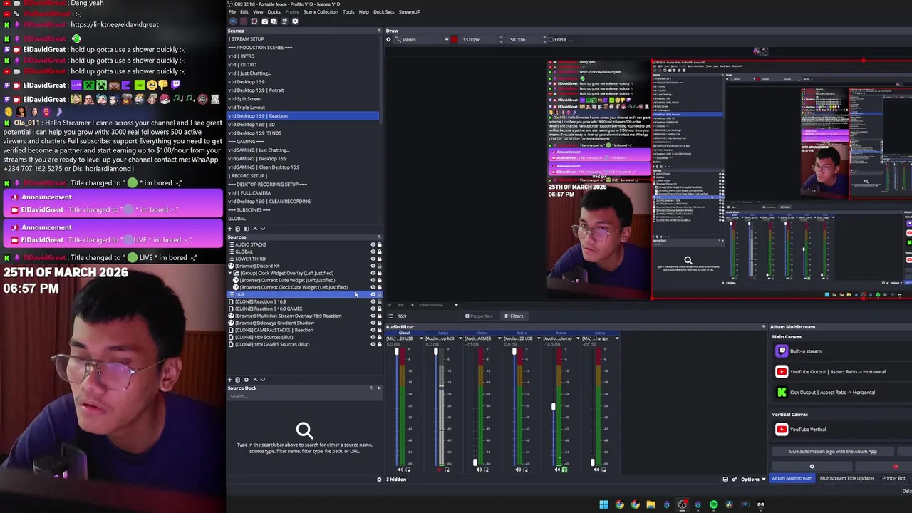Mute the hanger Mic channel speaker icon
This screenshot has width=912, height=513.
596,470
